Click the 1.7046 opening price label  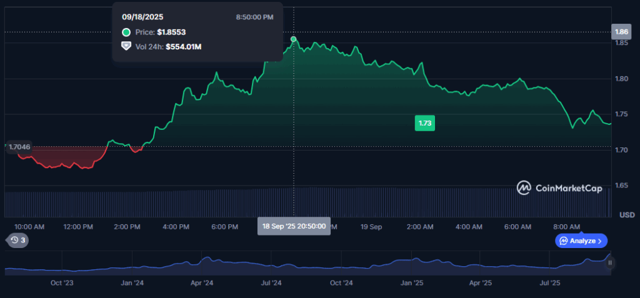click(x=19, y=147)
